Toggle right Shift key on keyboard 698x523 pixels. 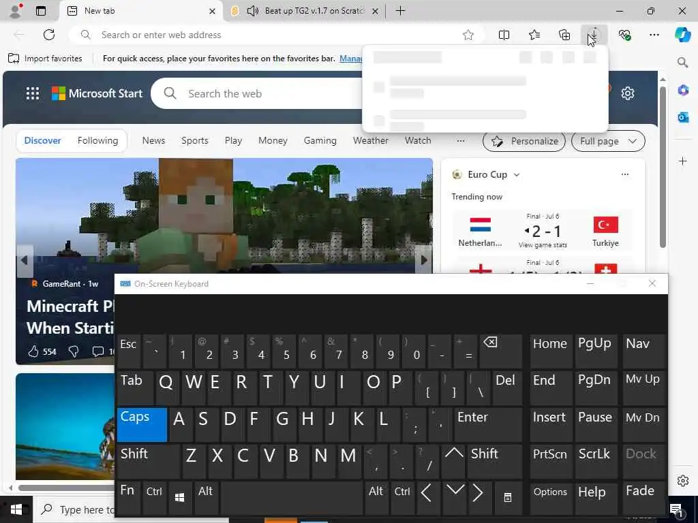click(x=494, y=462)
